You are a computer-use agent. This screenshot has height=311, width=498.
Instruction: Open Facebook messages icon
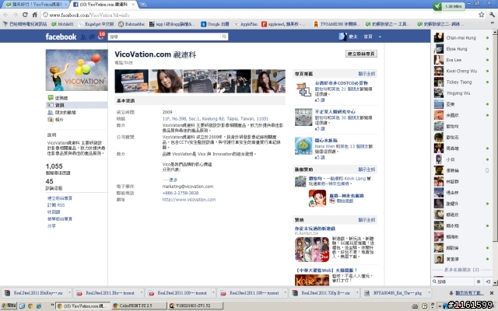(x=92, y=37)
